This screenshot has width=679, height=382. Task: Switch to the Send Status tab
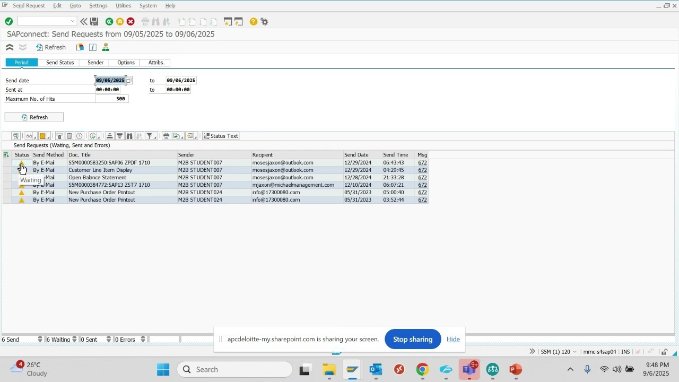(x=60, y=63)
